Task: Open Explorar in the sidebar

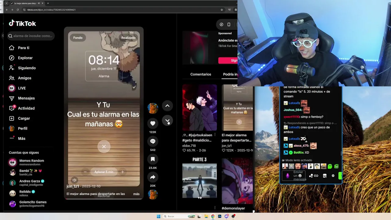Action: (25, 58)
